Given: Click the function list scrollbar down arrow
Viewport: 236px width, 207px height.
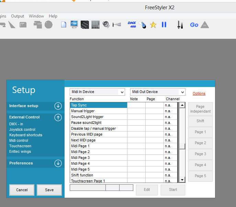Looking at the screenshot, I should click(182, 180).
